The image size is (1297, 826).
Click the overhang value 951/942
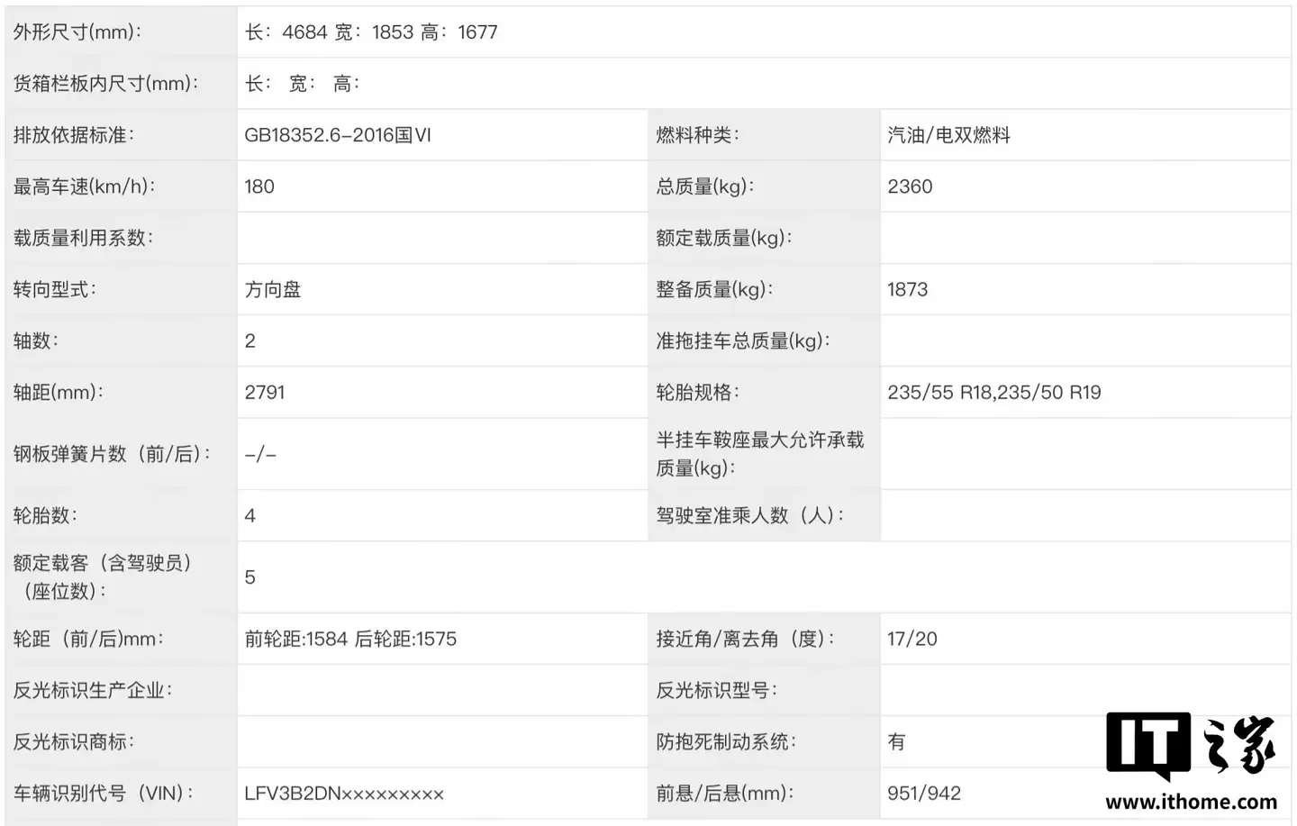(x=922, y=794)
